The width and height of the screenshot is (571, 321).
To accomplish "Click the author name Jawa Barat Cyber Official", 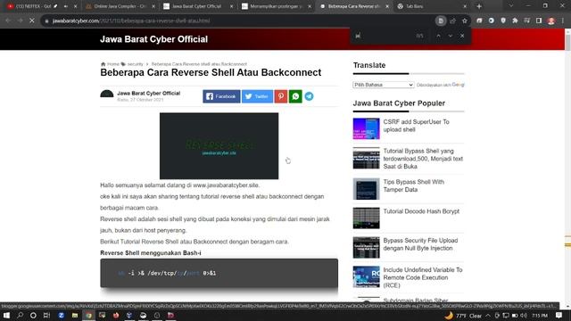I will [x=149, y=93].
